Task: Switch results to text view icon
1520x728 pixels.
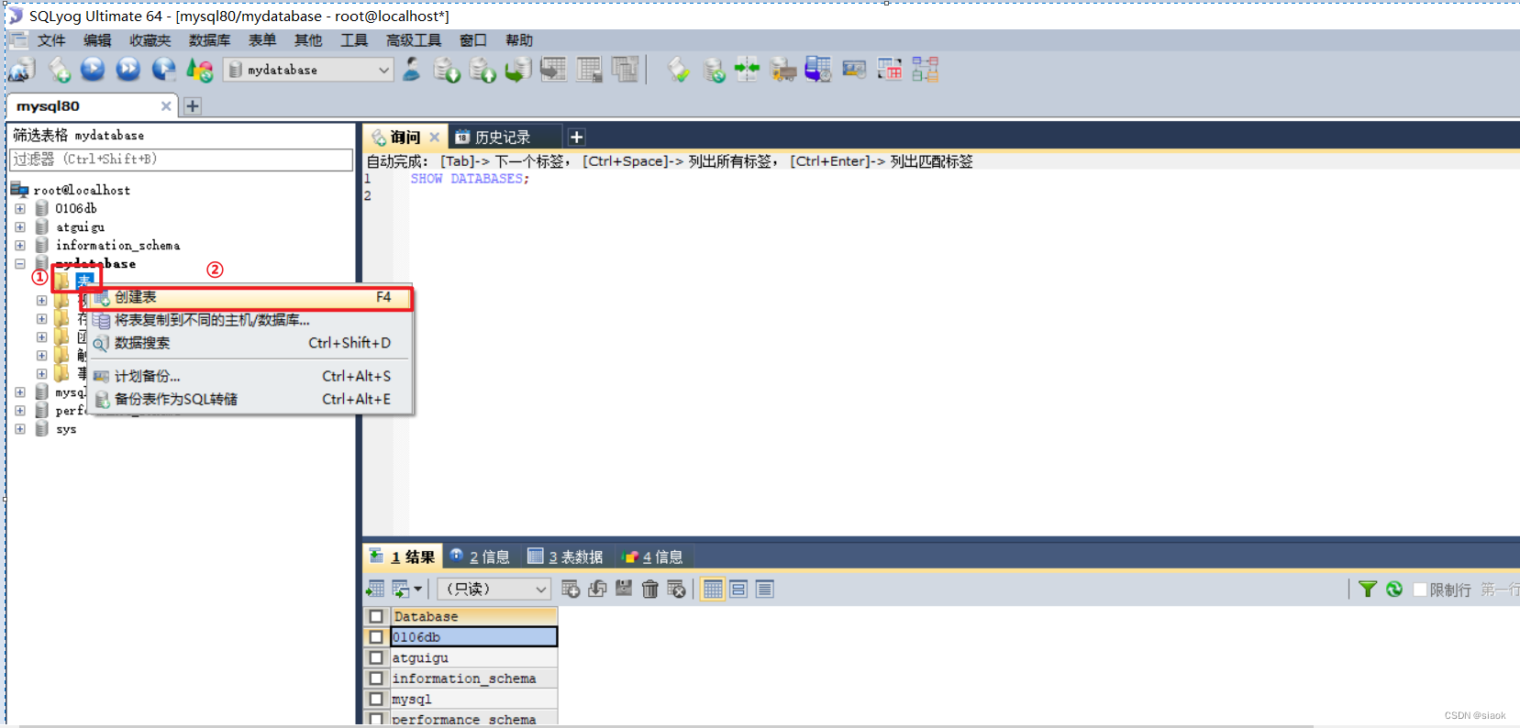Action: [765, 589]
